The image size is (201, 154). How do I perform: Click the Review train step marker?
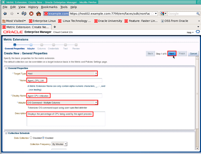[x=76, y=45]
